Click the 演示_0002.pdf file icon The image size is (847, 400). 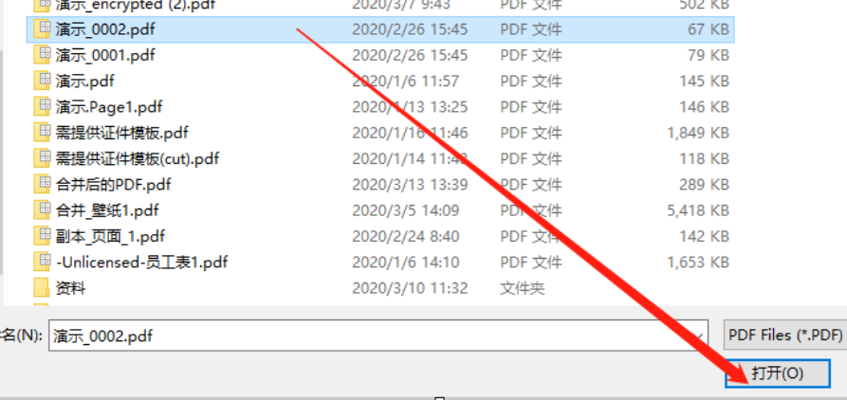[x=42, y=29]
